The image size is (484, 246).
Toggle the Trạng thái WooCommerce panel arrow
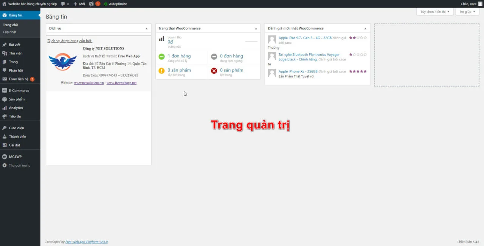pyautogui.click(x=256, y=29)
